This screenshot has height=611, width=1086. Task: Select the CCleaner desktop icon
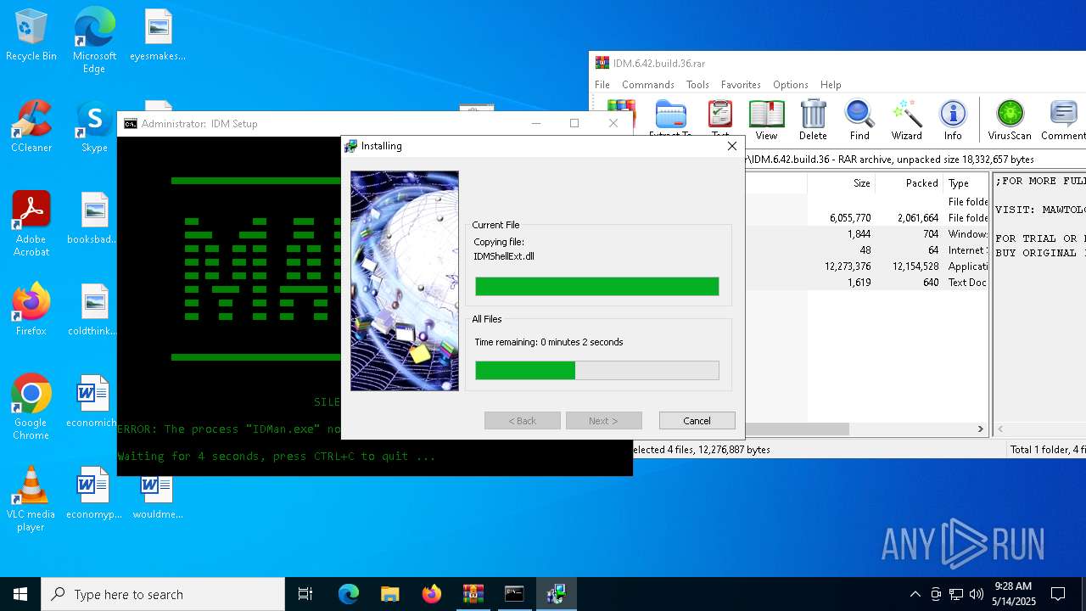(31, 127)
